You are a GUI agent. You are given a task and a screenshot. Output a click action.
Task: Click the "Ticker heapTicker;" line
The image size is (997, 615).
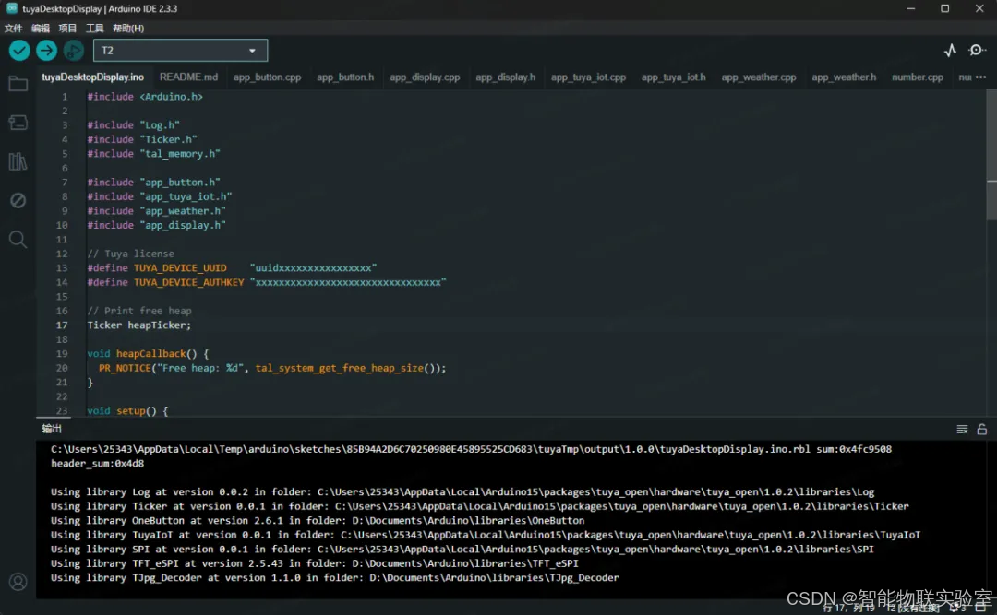(139, 325)
